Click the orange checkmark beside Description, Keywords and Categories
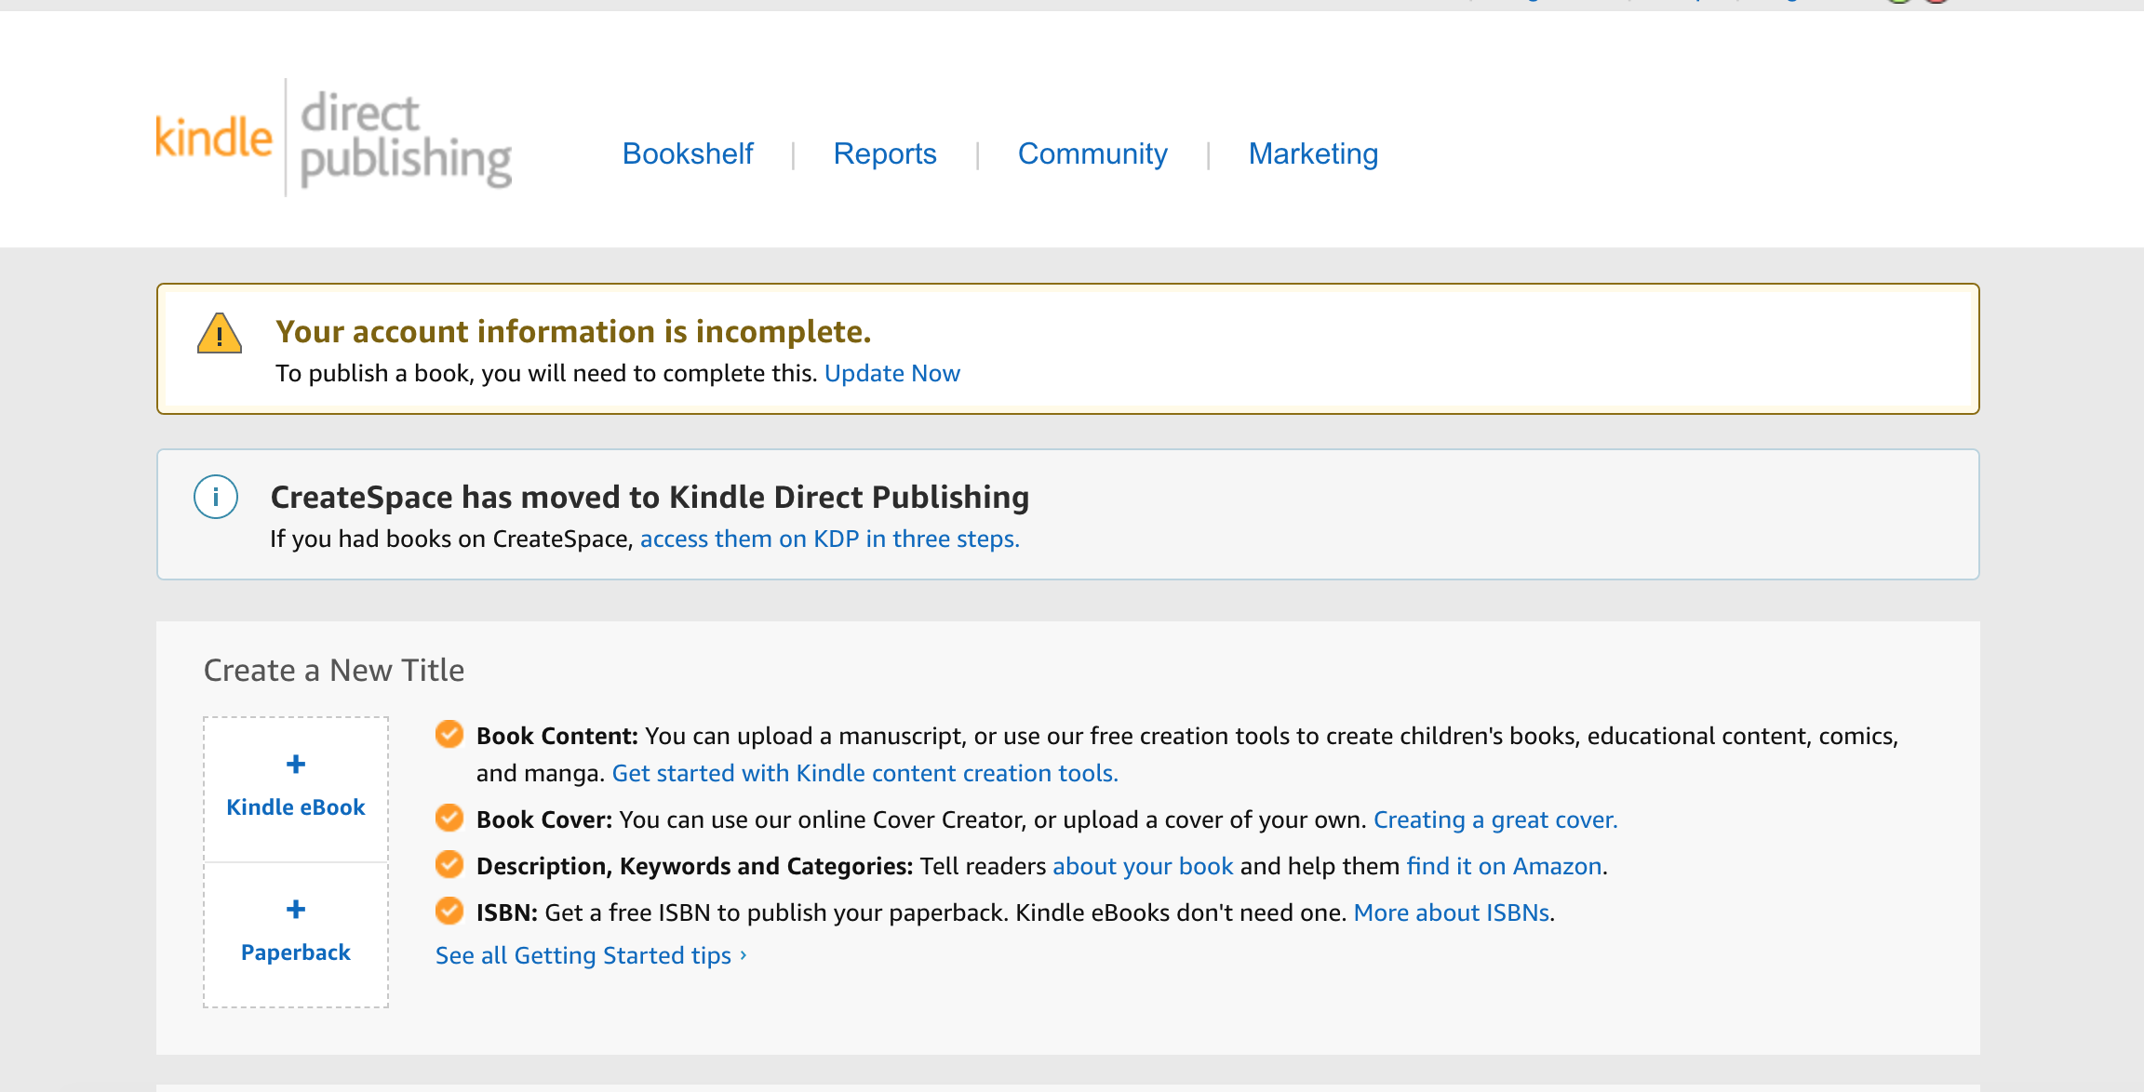 click(x=449, y=864)
